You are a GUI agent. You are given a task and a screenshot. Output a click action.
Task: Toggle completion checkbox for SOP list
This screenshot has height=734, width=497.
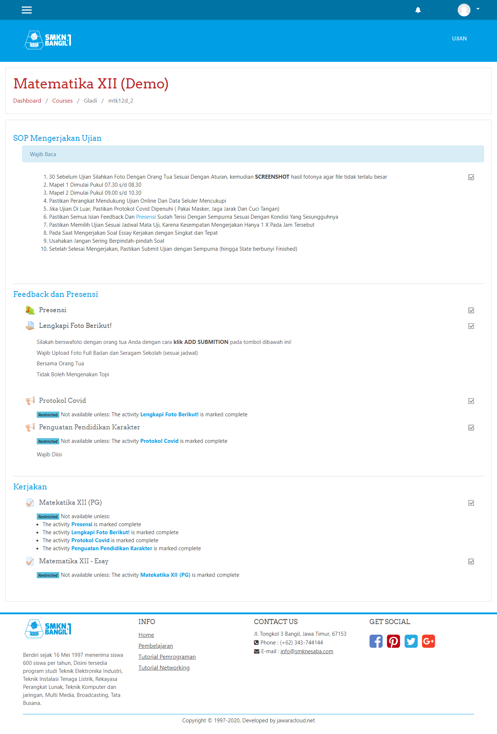click(471, 177)
